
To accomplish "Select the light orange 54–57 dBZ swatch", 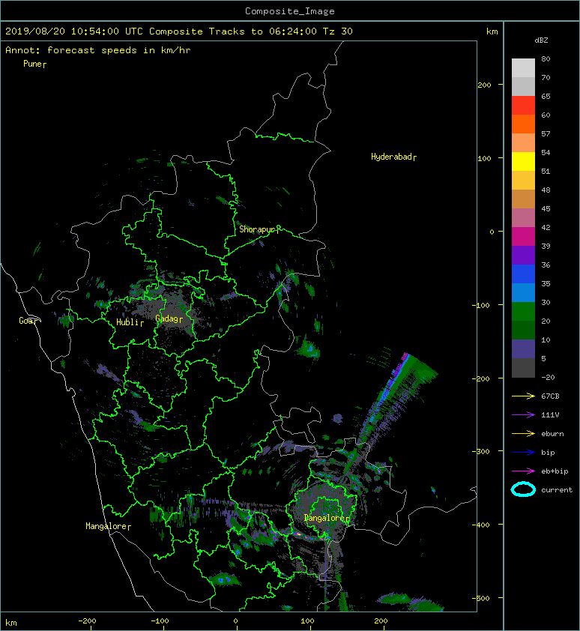I will [523, 143].
